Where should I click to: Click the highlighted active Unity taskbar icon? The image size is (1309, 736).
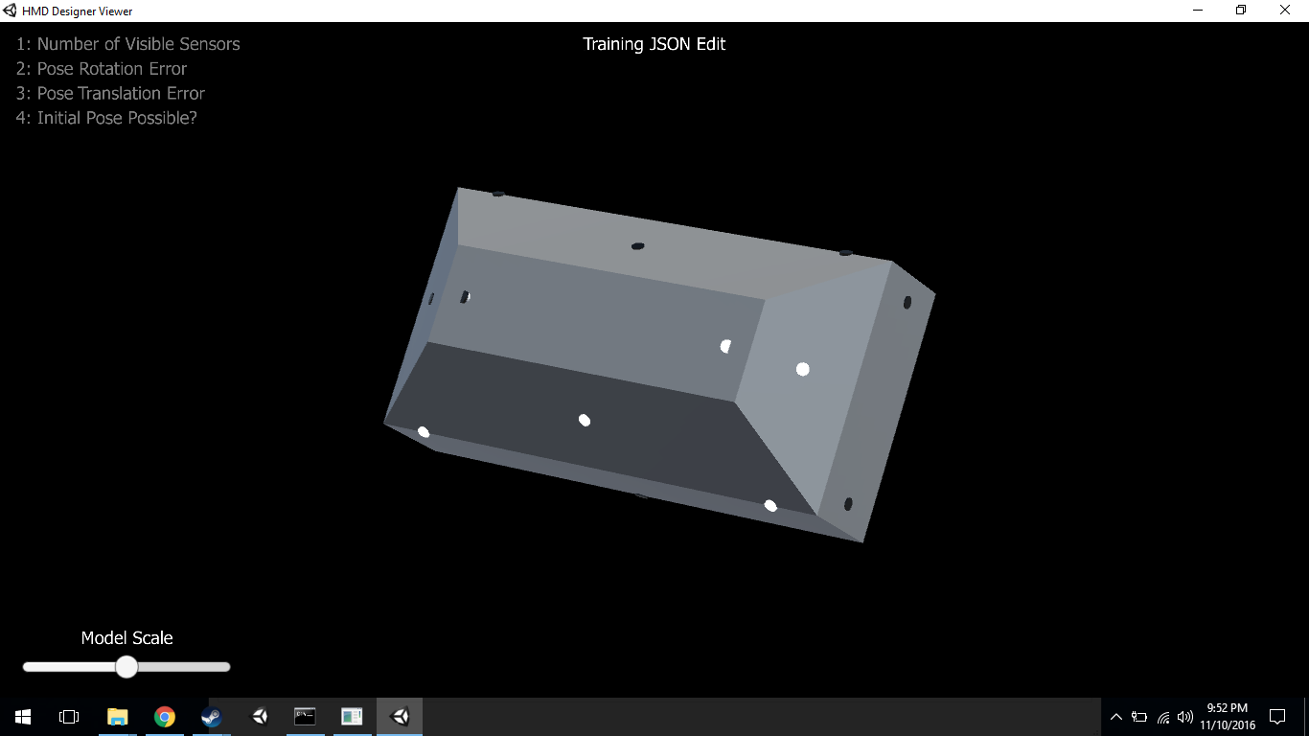400,717
